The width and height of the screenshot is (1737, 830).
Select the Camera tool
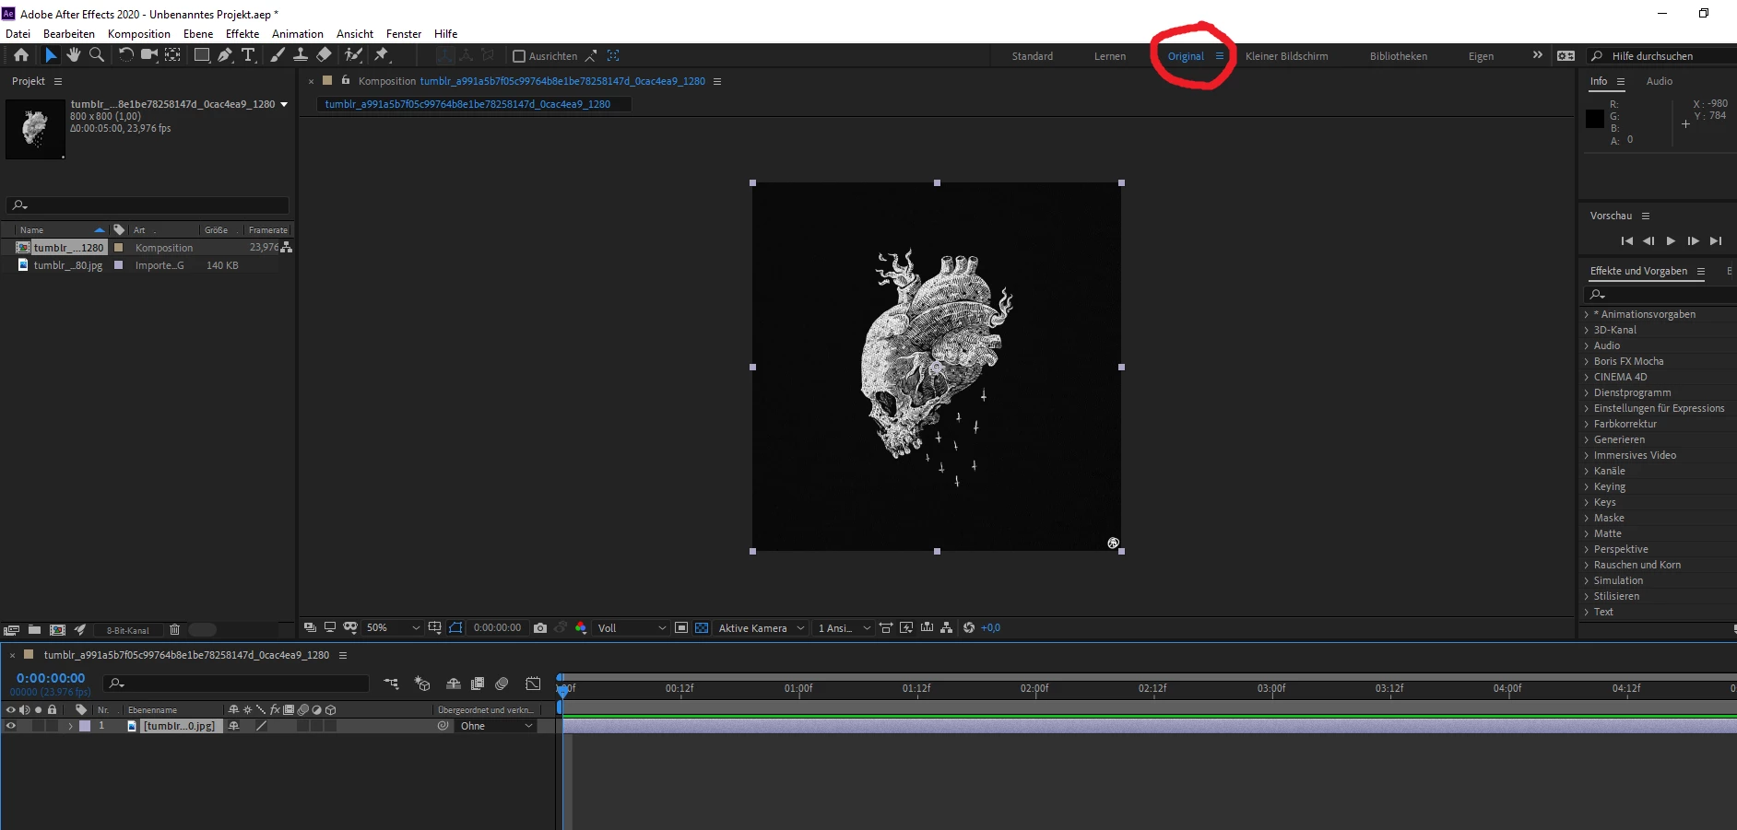point(149,55)
